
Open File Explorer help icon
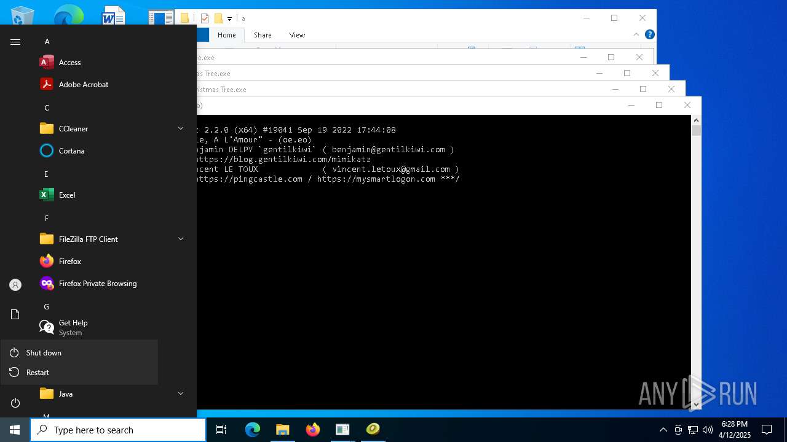tap(649, 34)
